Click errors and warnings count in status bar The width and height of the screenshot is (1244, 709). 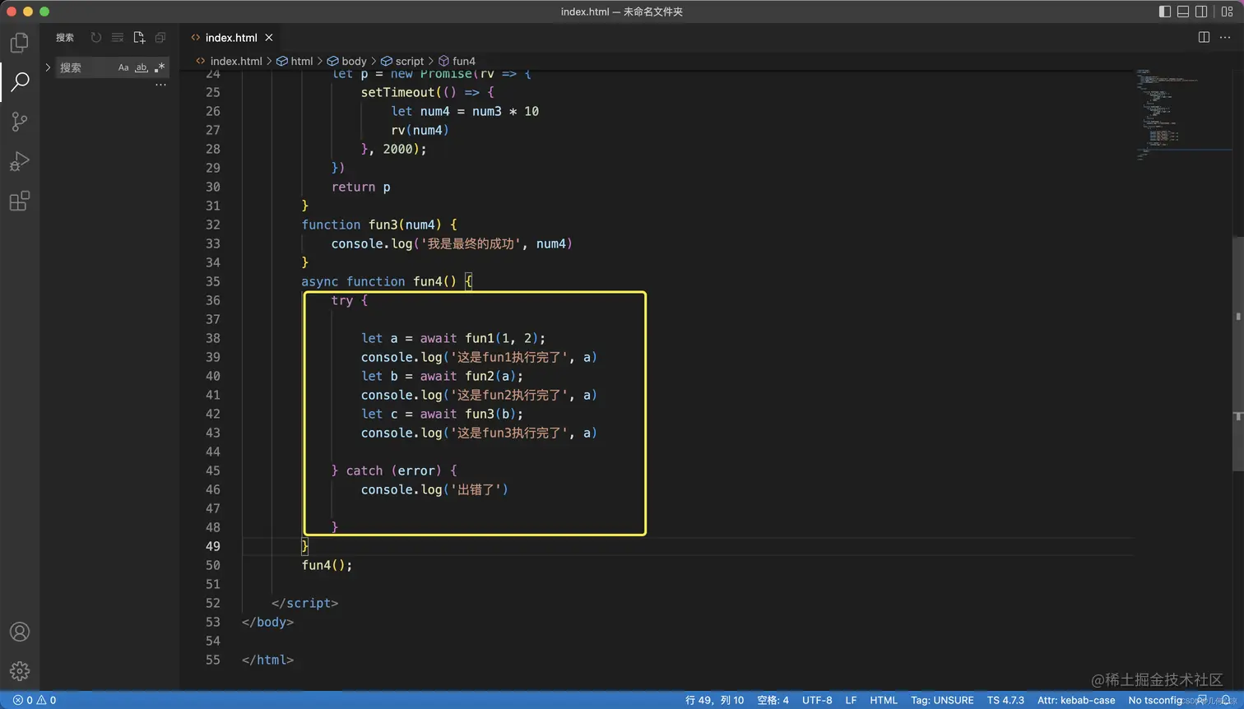pos(35,700)
